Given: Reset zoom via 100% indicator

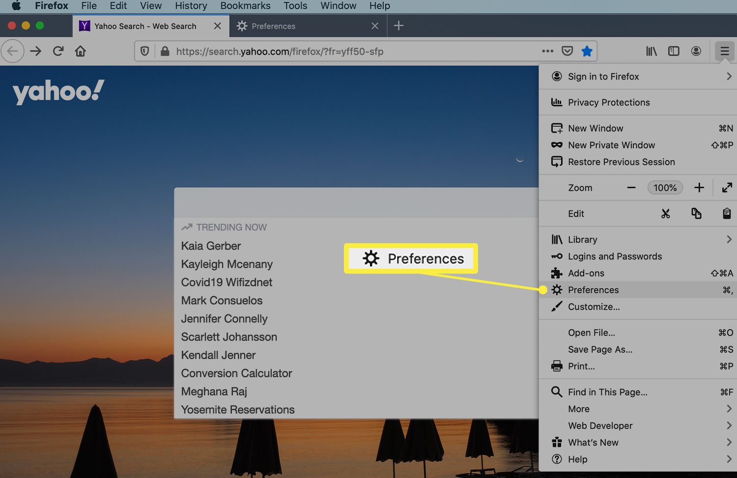Looking at the screenshot, I should (665, 188).
